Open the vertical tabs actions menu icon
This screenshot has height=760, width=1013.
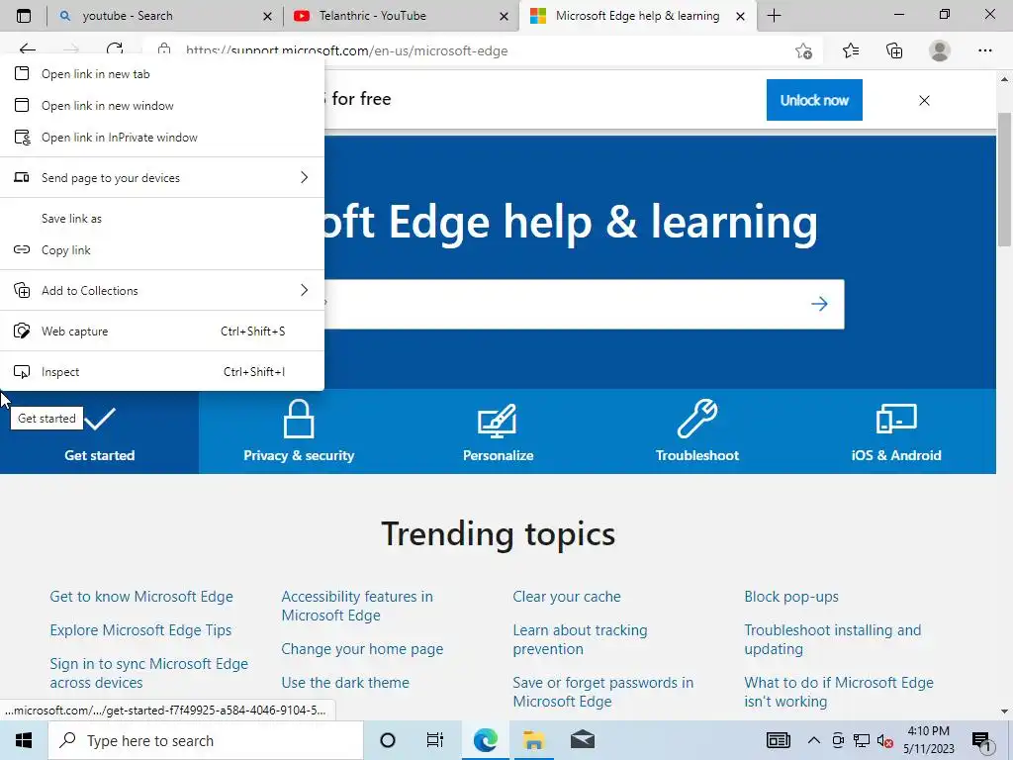[24, 16]
